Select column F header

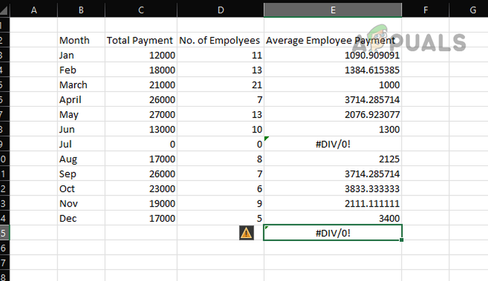tap(425, 10)
